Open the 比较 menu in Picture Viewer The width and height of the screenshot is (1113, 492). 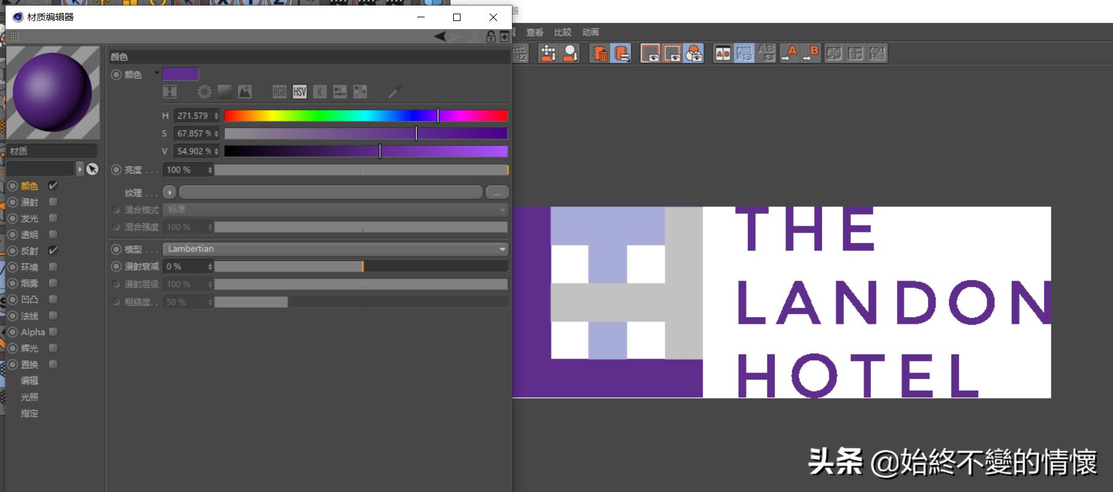tap(563, 32)
